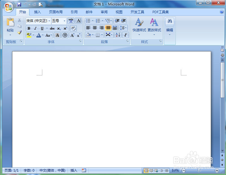Save the document from quick access toolbar

coord(19,5)
